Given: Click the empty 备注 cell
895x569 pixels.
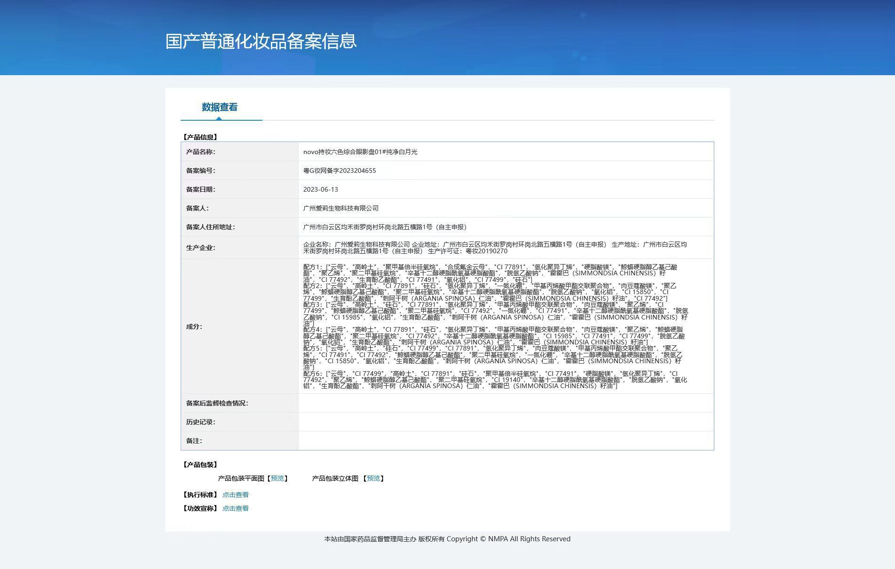Looking at the screenshot, I should 503,440.
